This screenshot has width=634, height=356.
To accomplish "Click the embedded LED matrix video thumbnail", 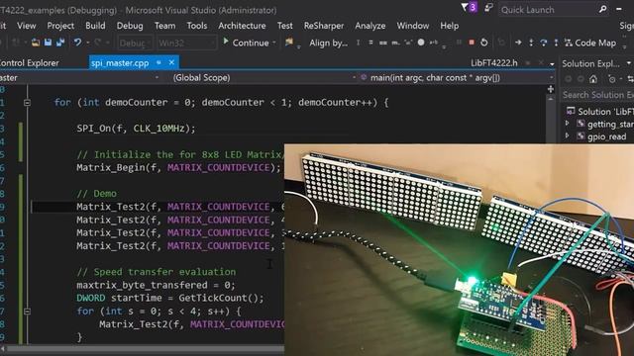I will (x=459, y=250).
